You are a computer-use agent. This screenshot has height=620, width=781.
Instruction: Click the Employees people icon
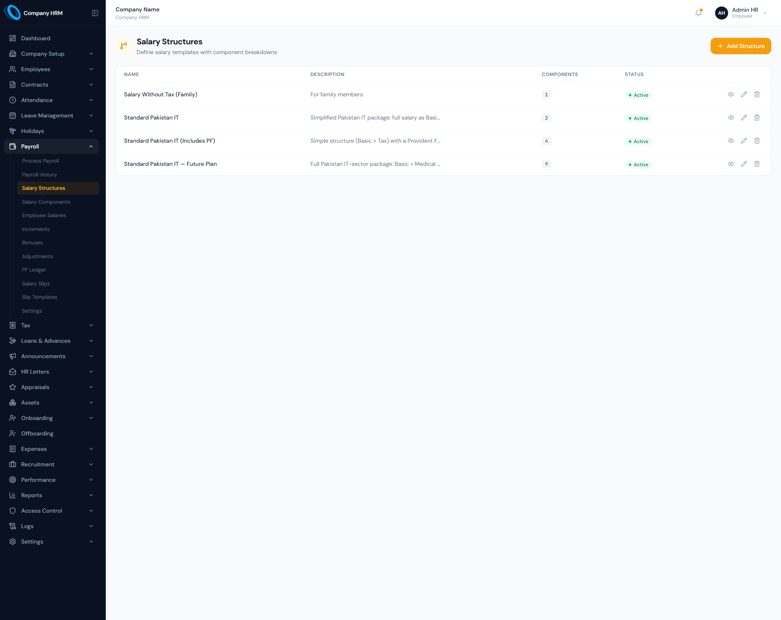[13, 69]
